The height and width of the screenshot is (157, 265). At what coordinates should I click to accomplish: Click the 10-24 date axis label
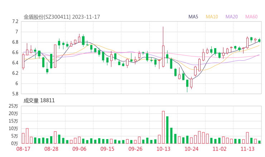tap(191, 149)
